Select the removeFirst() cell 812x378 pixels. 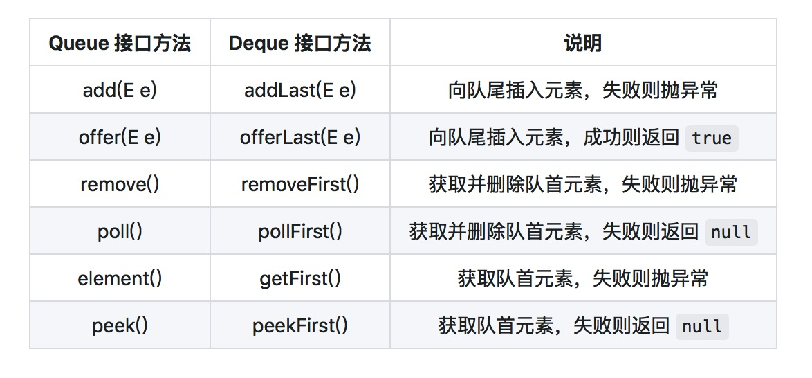[300, 184]
